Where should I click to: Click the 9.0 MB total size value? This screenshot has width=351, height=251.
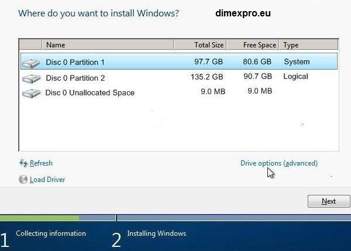tap(213, 91)
